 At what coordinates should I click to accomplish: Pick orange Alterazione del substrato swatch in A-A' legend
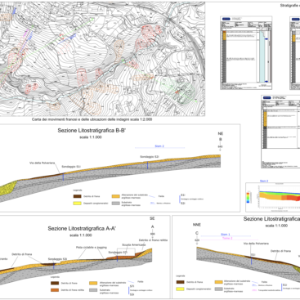point(93,283)
